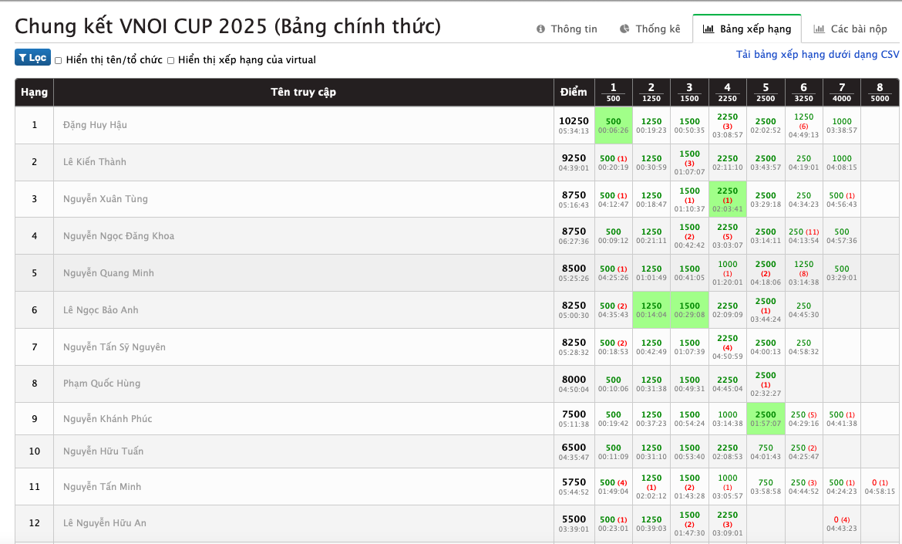Open problem 3 column header (1500)

click(689, 92)
